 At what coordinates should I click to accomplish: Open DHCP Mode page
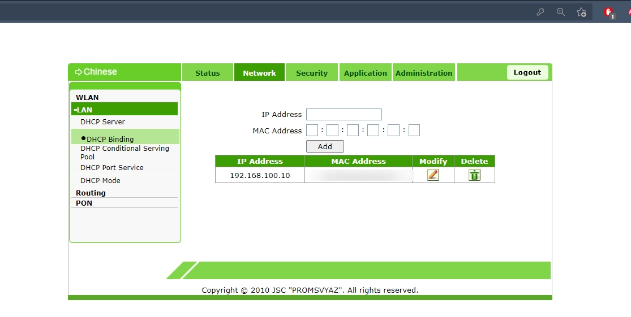[x=100, y=180]
